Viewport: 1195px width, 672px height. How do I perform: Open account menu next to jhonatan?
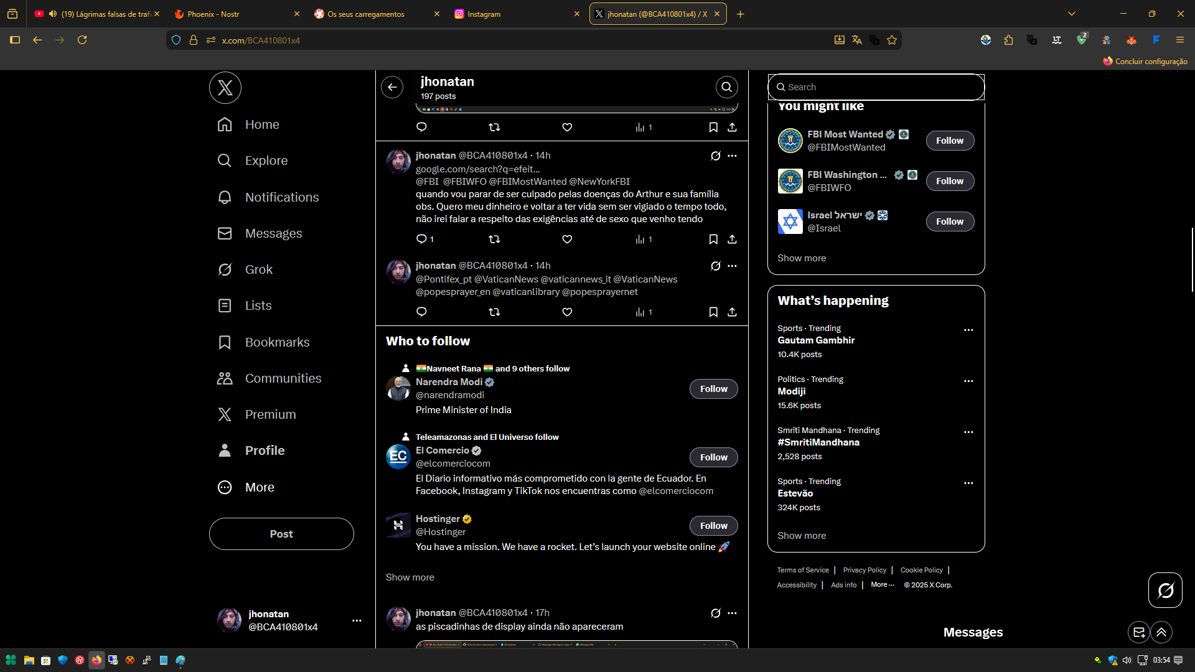click(x=357, y=620)
